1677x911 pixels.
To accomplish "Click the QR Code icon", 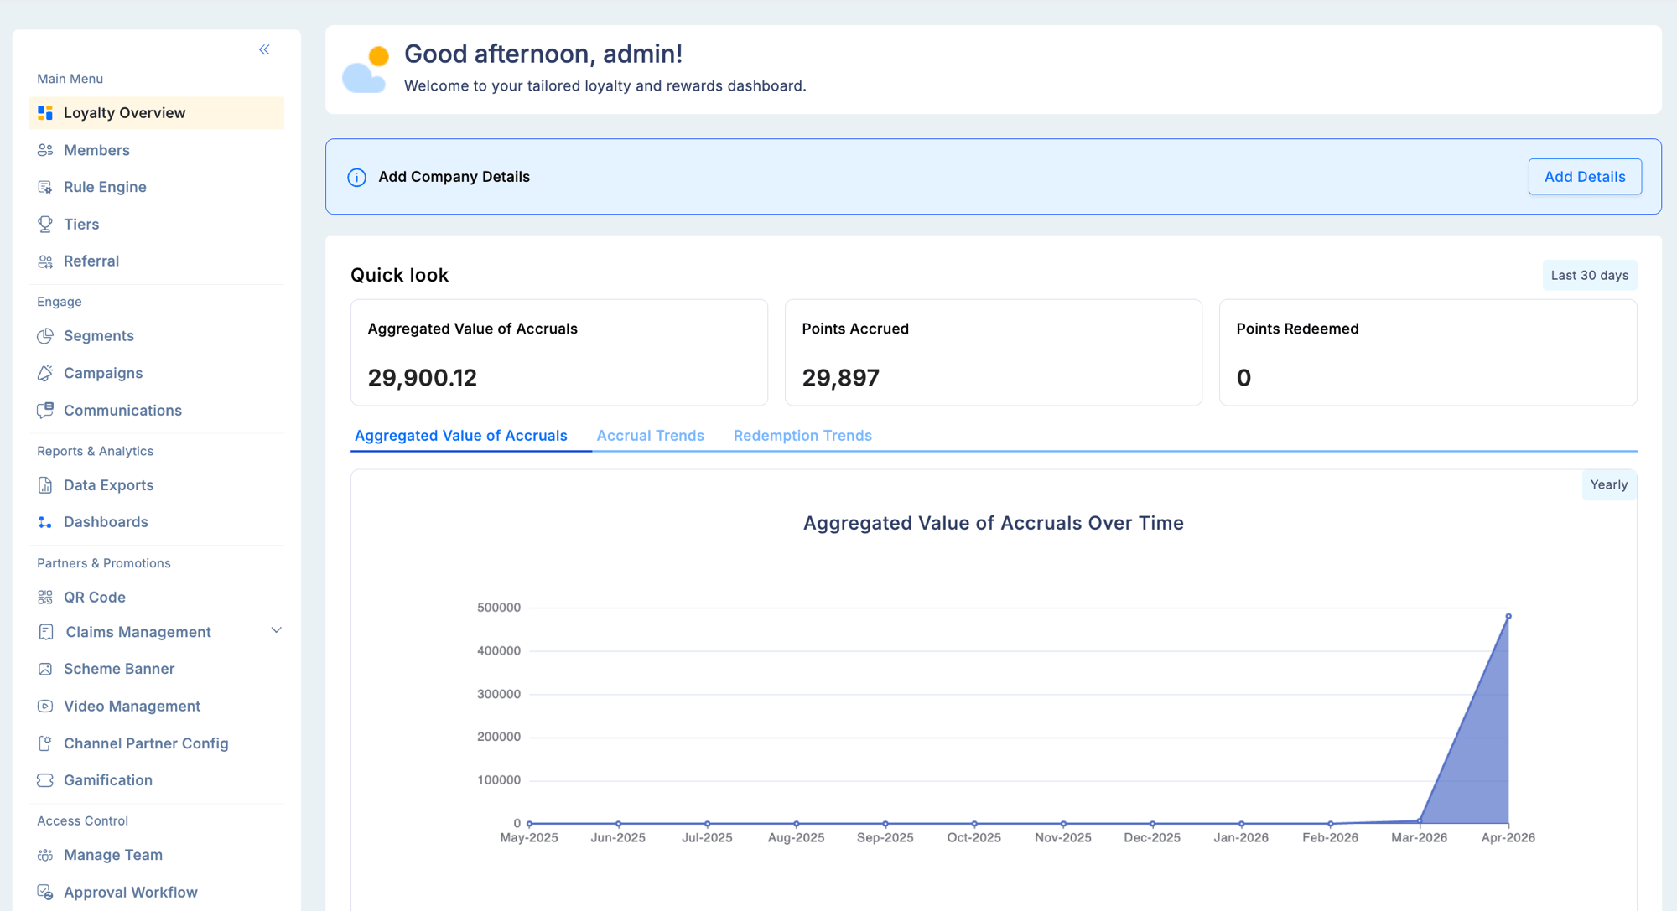I will tap(45, 598).
